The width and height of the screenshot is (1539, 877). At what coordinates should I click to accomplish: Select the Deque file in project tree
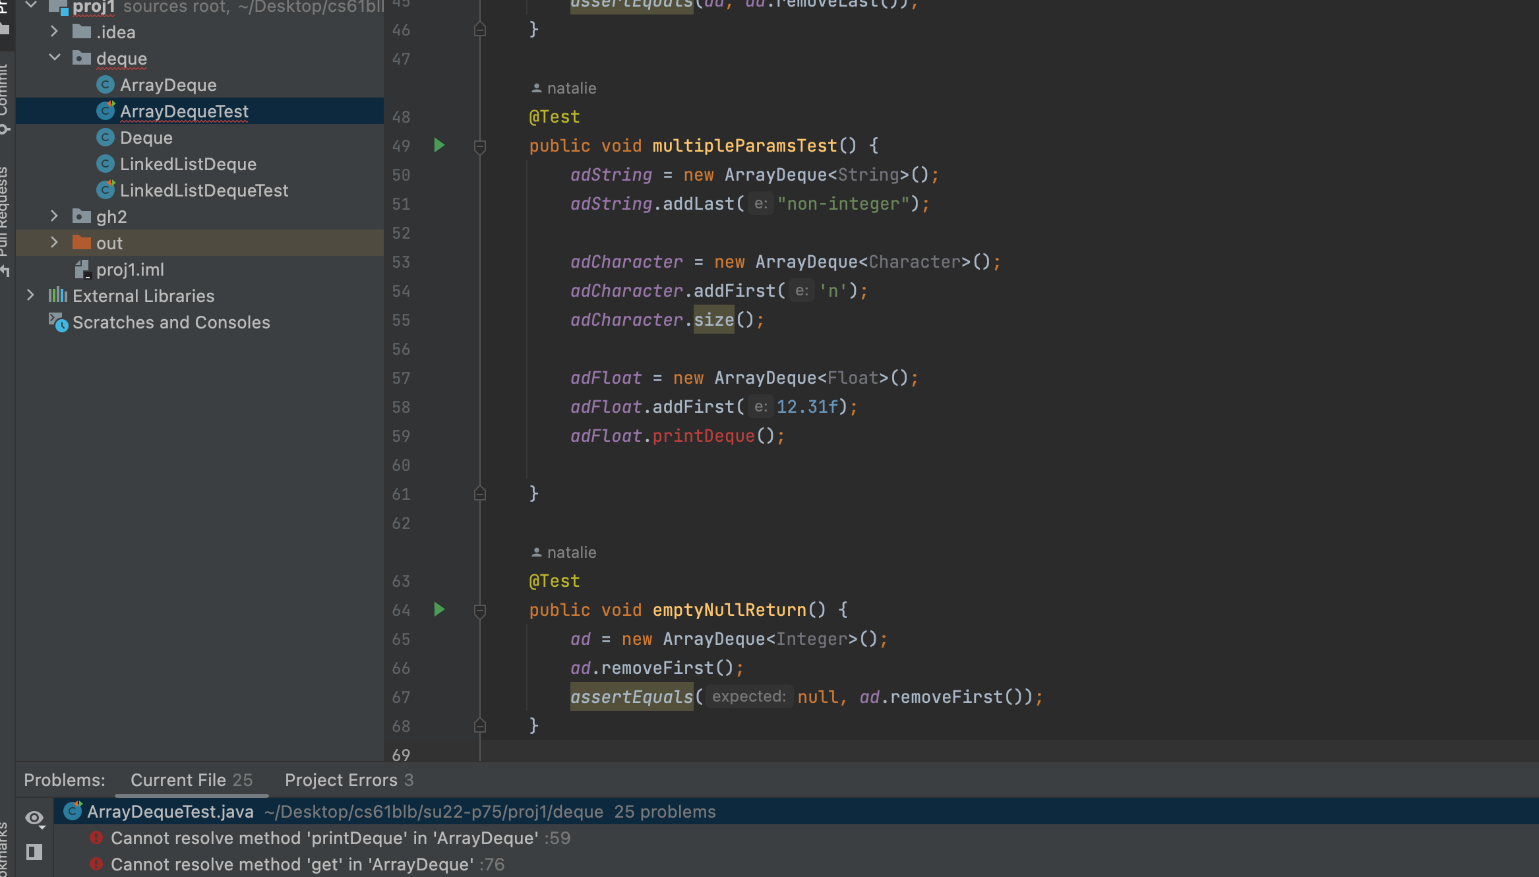point(146,138)
